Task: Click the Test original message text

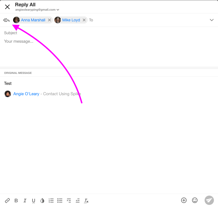Action: pyautogui.click(x=8, y=83)
